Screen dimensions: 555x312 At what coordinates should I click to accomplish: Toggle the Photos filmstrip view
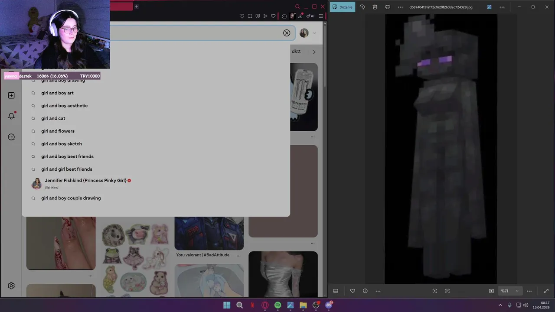tap(336, 291)
